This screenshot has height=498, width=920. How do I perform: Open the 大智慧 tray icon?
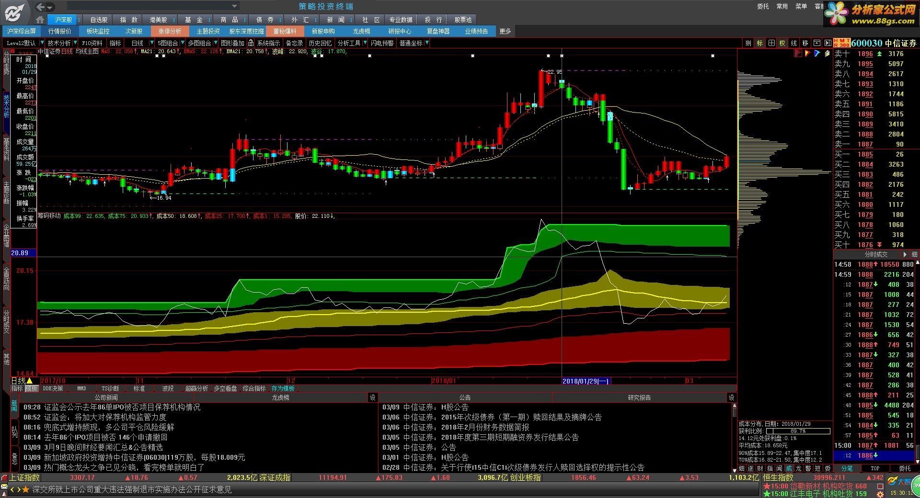point(898,481)
